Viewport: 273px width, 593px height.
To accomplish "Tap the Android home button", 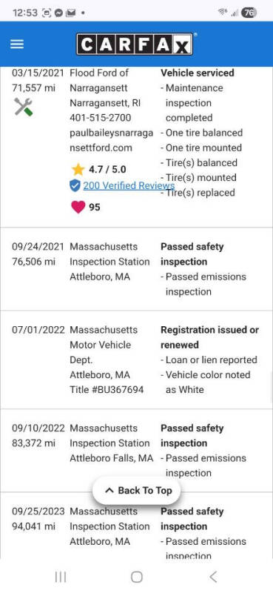I will click(x=137, y=577).
